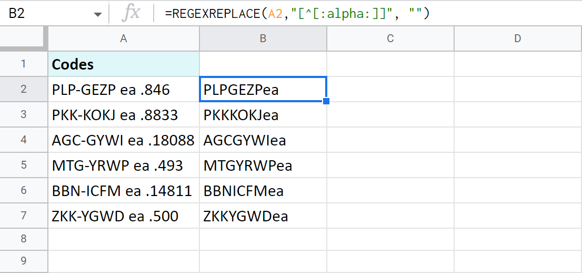Screen dimensions: 582x273
Task: Click the fx function icon
Action: [x=131, y=14]
